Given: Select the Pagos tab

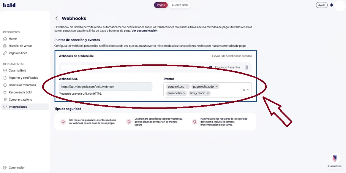Looking at the screenshot, I should (x=161, y=5).
